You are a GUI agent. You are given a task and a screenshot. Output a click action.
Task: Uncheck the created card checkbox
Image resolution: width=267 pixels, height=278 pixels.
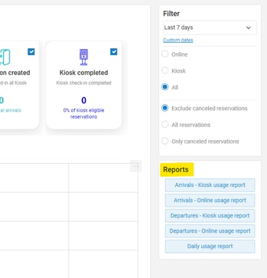coord(31,52)
